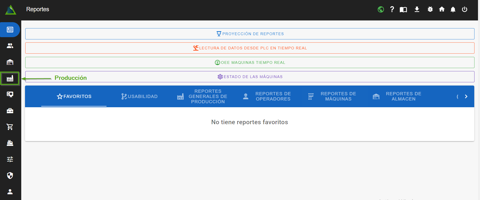Open the warehouse sidebar icon

coord(10,62)
